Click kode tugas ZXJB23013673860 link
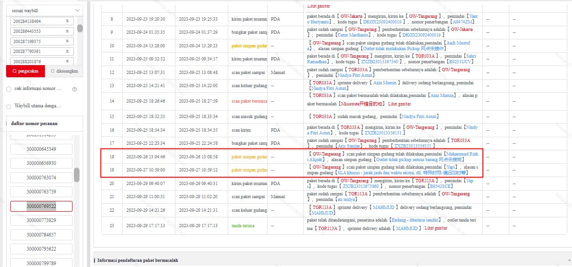572x267 pixels. pos(361,186)
